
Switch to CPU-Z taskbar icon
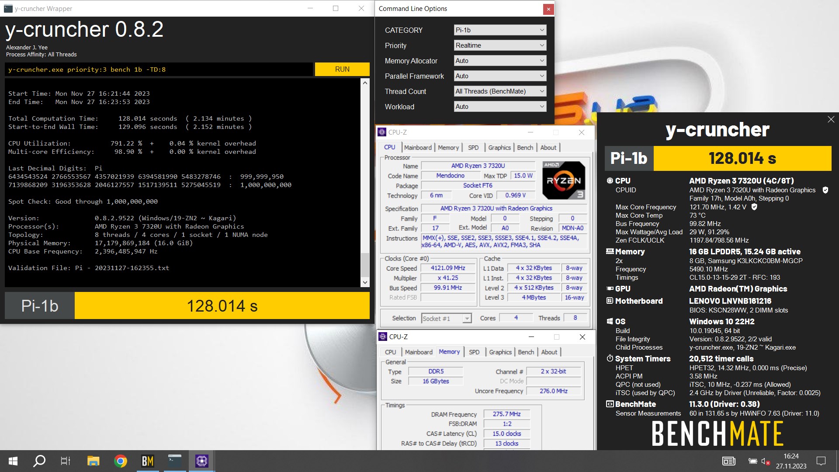201,461
